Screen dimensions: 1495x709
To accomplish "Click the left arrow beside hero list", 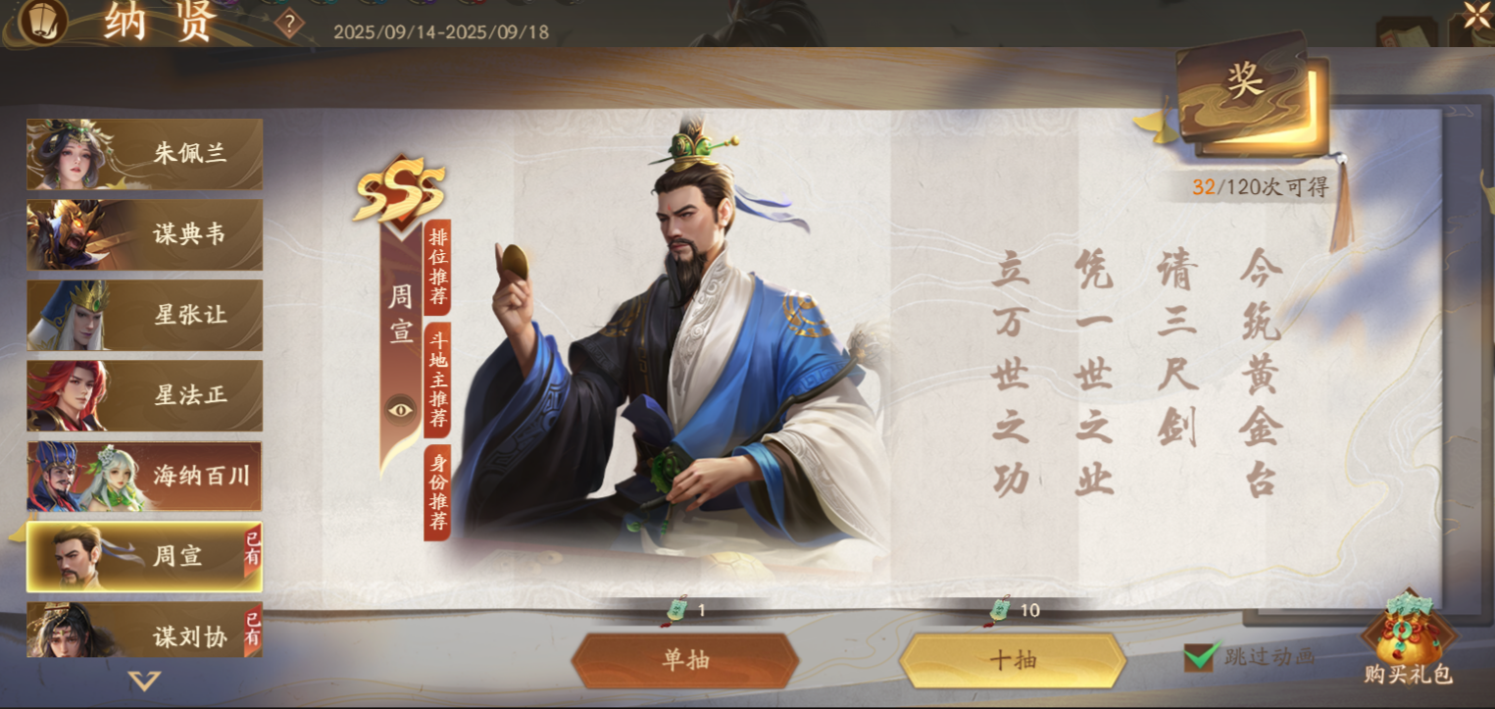I will pyautogui.click(x=15, y=532).
